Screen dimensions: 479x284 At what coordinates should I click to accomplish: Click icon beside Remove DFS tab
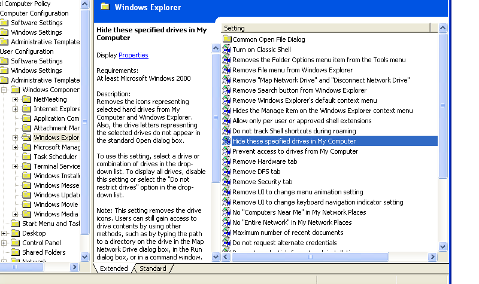pyautogui.click(x=226, y=172)
